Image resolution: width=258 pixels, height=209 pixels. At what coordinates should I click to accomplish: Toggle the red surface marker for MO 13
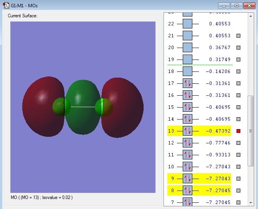[238, 131]
